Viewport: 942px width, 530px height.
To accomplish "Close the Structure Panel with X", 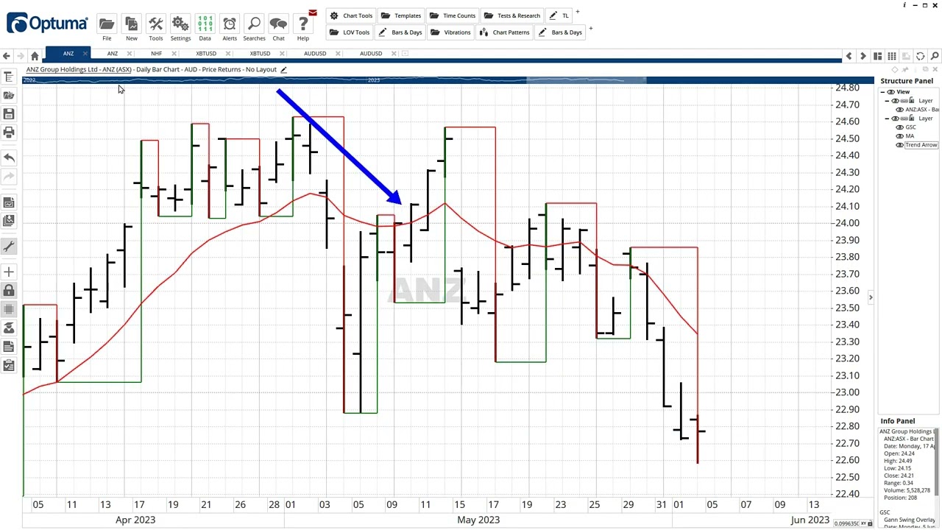I will click(x=935, y=69).
